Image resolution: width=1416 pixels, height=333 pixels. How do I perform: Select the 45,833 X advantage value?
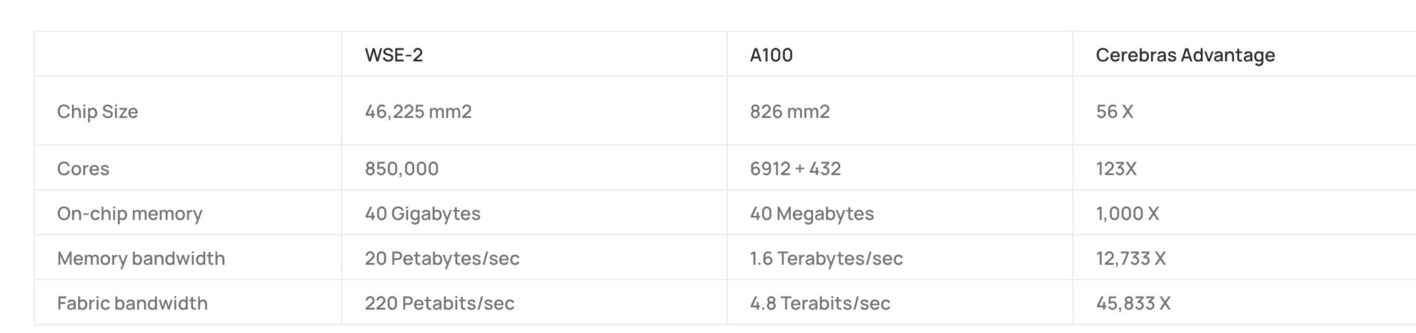(x=1133, y=303)
